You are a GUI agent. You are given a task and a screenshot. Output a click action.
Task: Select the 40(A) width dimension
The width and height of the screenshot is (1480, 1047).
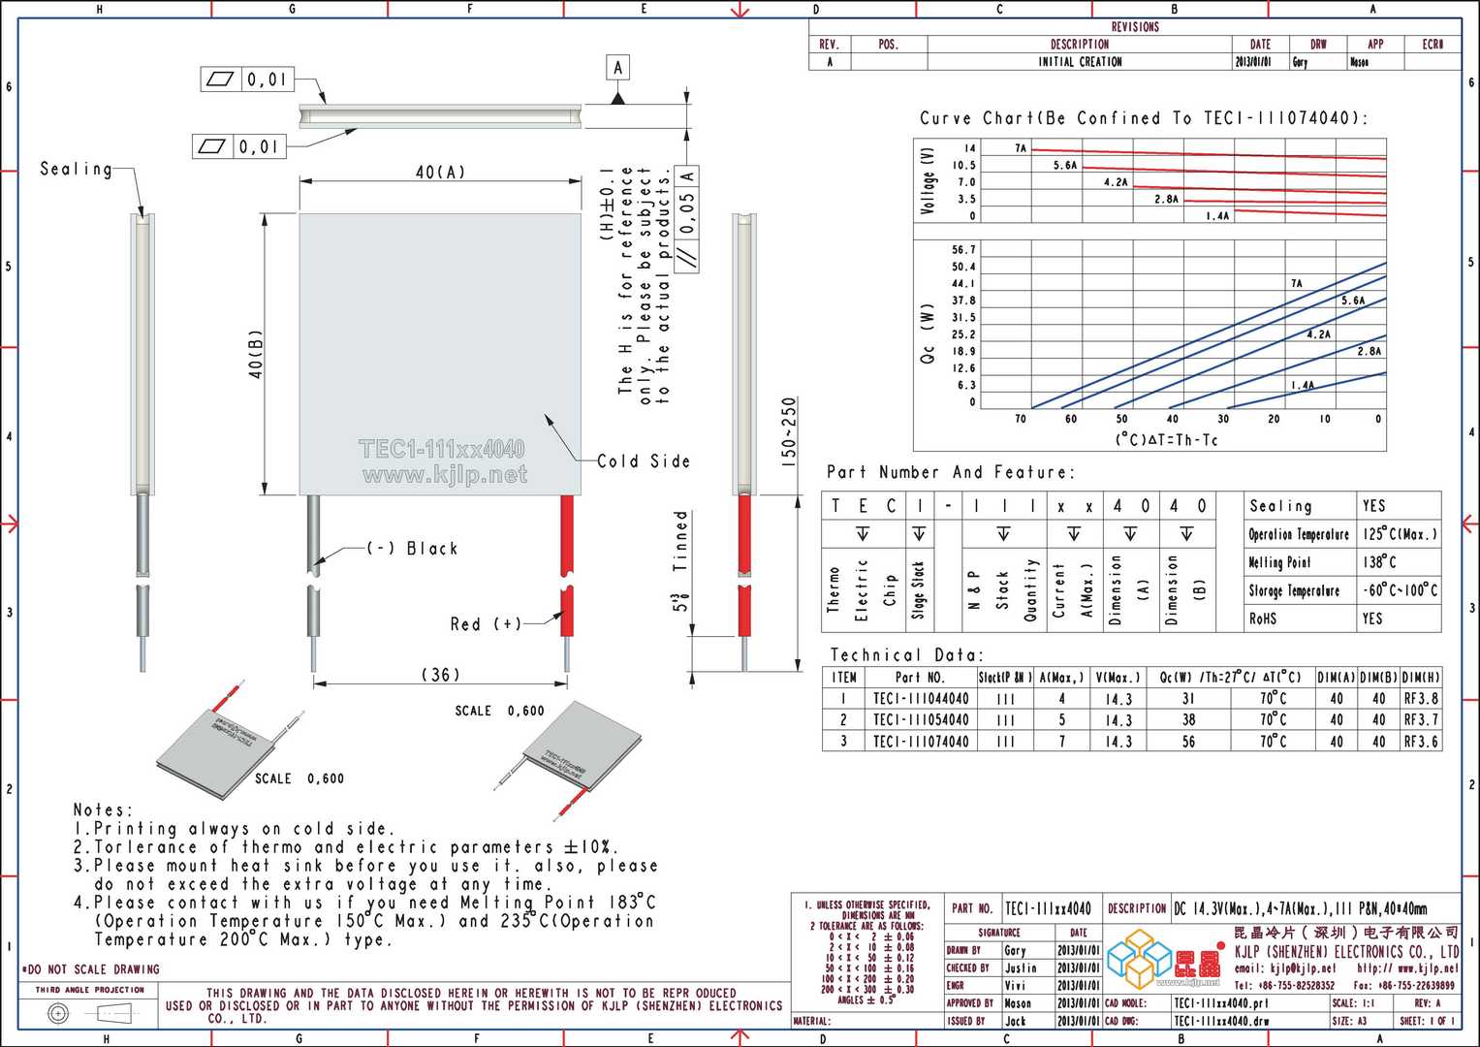(440, 172)
